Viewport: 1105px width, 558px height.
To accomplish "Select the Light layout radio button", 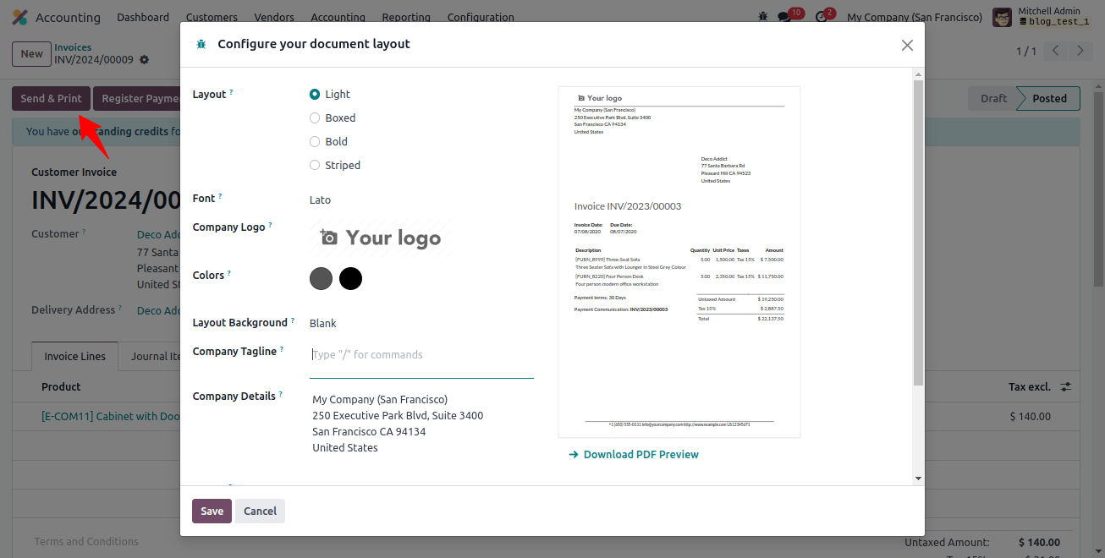I will point(315,95).
